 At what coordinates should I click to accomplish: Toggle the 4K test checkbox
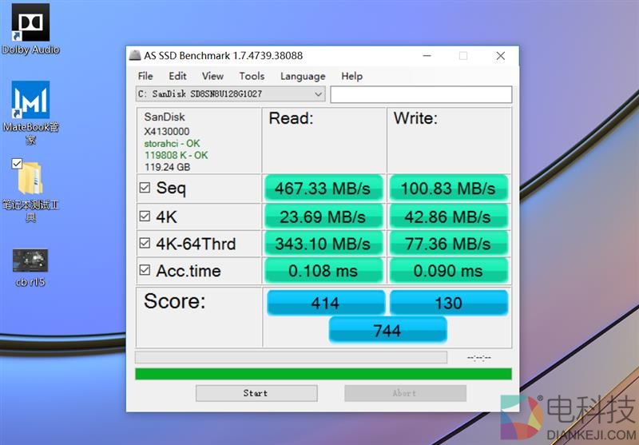[145, 216]
